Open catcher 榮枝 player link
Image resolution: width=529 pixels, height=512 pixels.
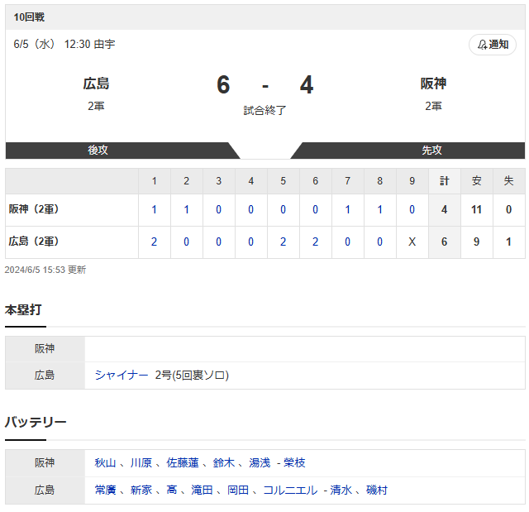[x=294, y=462]
